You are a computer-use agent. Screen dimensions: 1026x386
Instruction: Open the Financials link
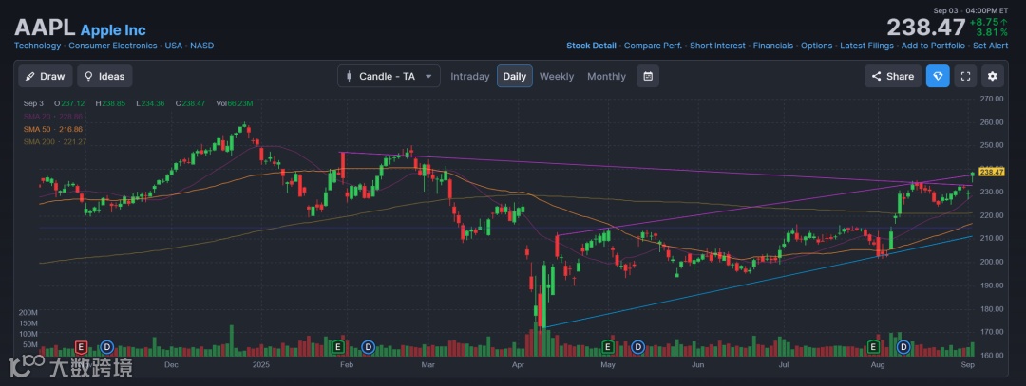tap(772, 46)
